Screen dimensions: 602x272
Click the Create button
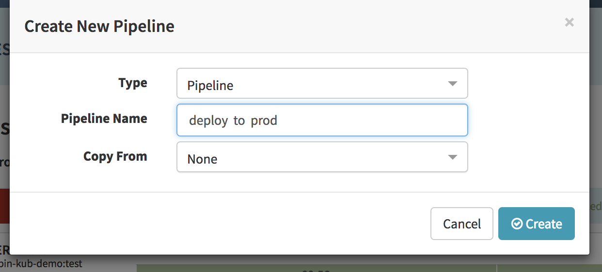tap(537, 224)
